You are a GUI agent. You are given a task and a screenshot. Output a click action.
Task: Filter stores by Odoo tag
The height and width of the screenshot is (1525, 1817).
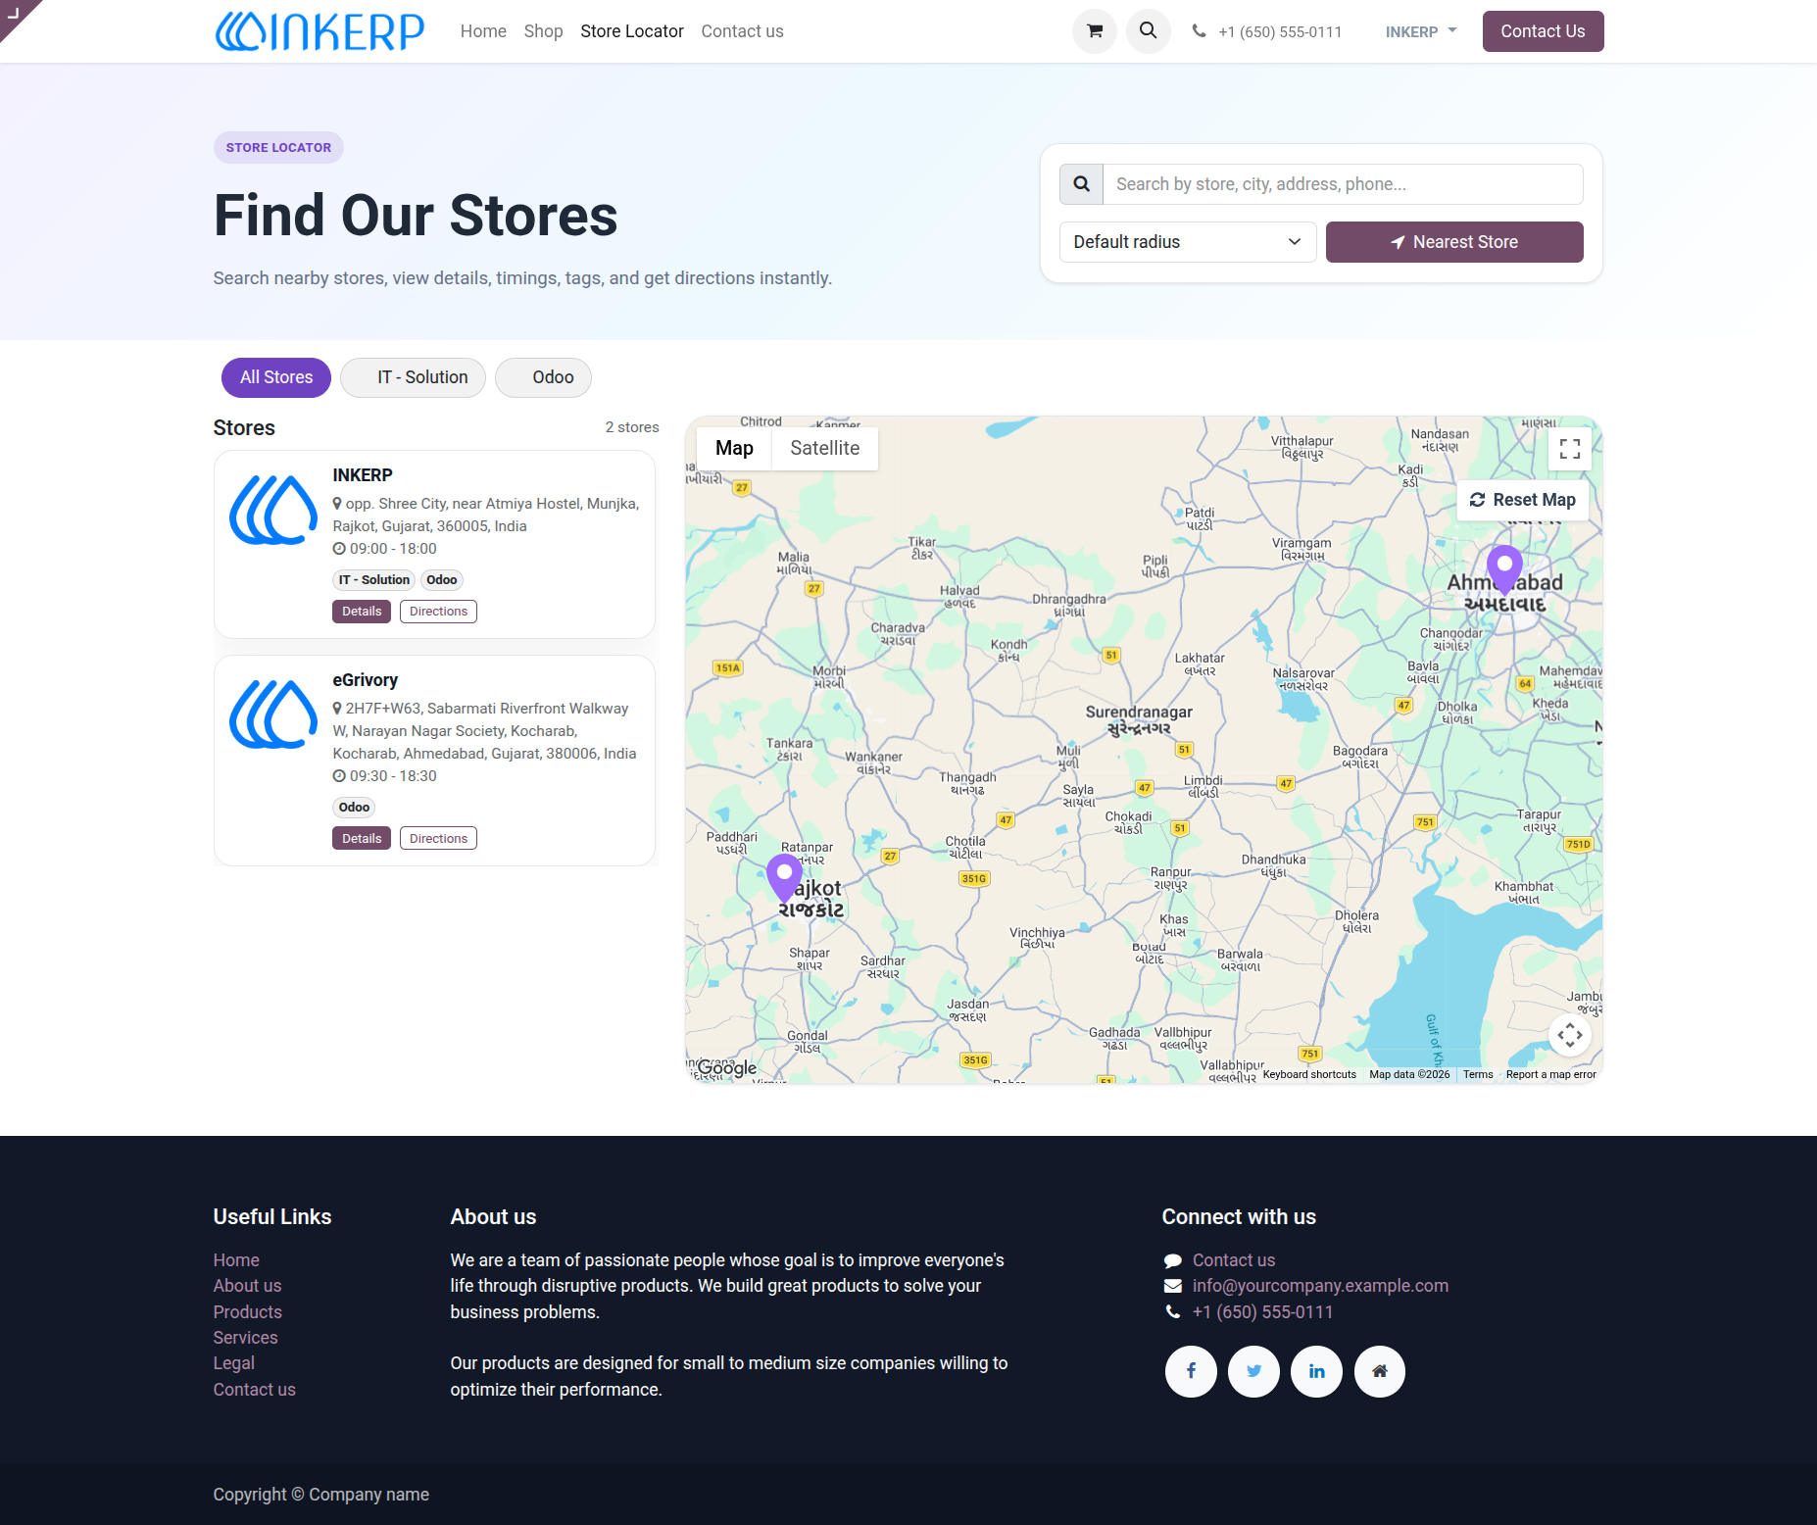pyautogui.click(x=543, y=377)
